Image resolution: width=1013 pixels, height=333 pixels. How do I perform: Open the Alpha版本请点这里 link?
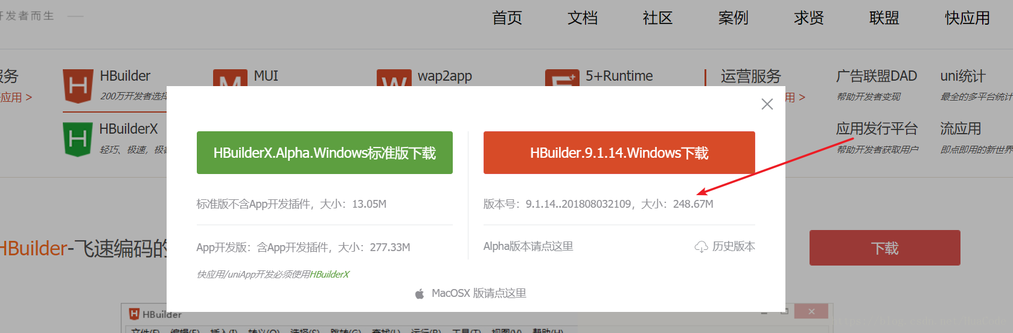pyautogui.click(x=528, y=246)
